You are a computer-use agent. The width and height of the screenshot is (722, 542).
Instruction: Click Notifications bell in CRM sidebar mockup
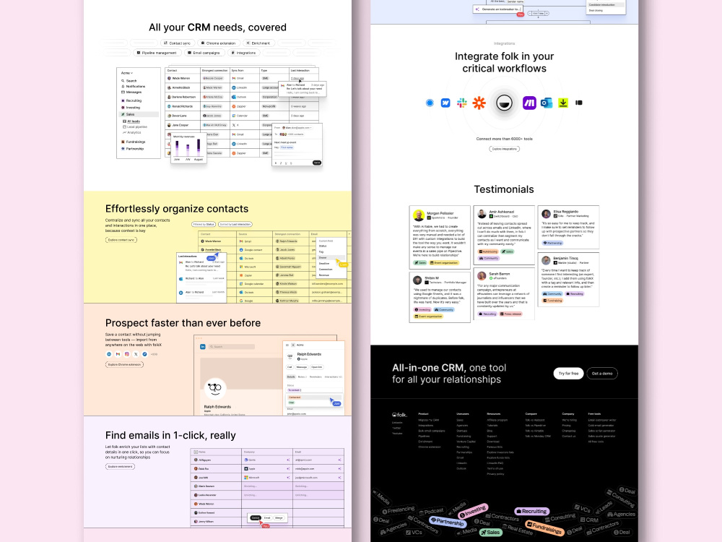click(x=123, y=86)
